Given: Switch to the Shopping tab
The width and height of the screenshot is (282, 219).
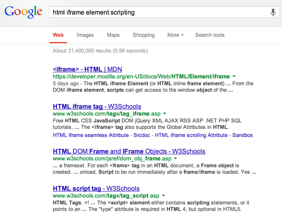Looking at the screenshot, I should [x=144, y=35].
